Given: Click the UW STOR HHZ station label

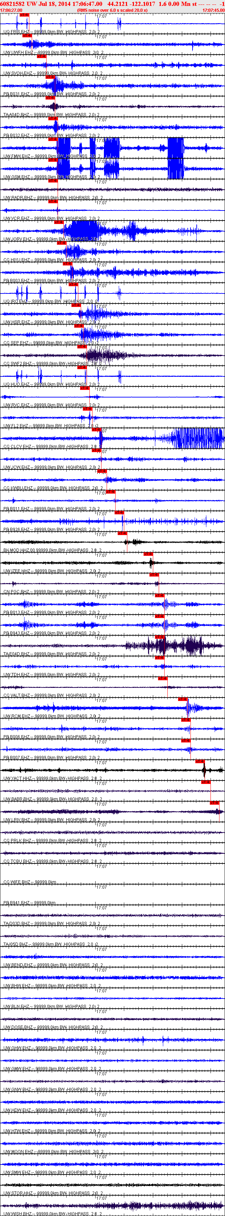Looking at the screenshot, I should tap(18, 1193).
